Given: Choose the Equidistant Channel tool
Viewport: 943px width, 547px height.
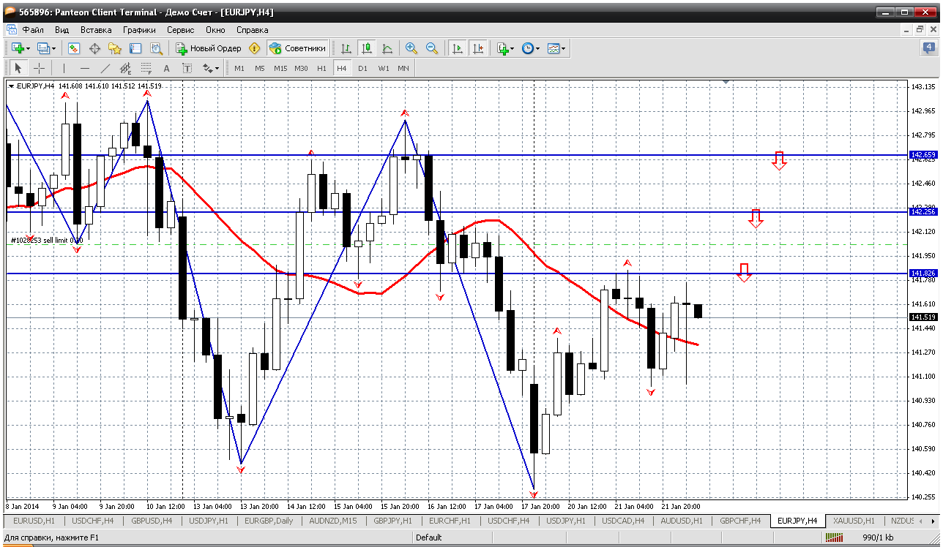Looking at the screenshot, I should (x=125, y=68).
